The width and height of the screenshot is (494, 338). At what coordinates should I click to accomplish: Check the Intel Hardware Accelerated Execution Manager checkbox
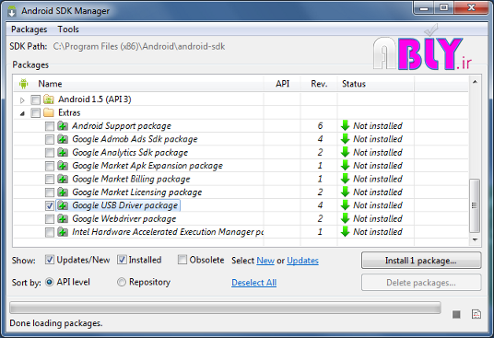point(50,232)
